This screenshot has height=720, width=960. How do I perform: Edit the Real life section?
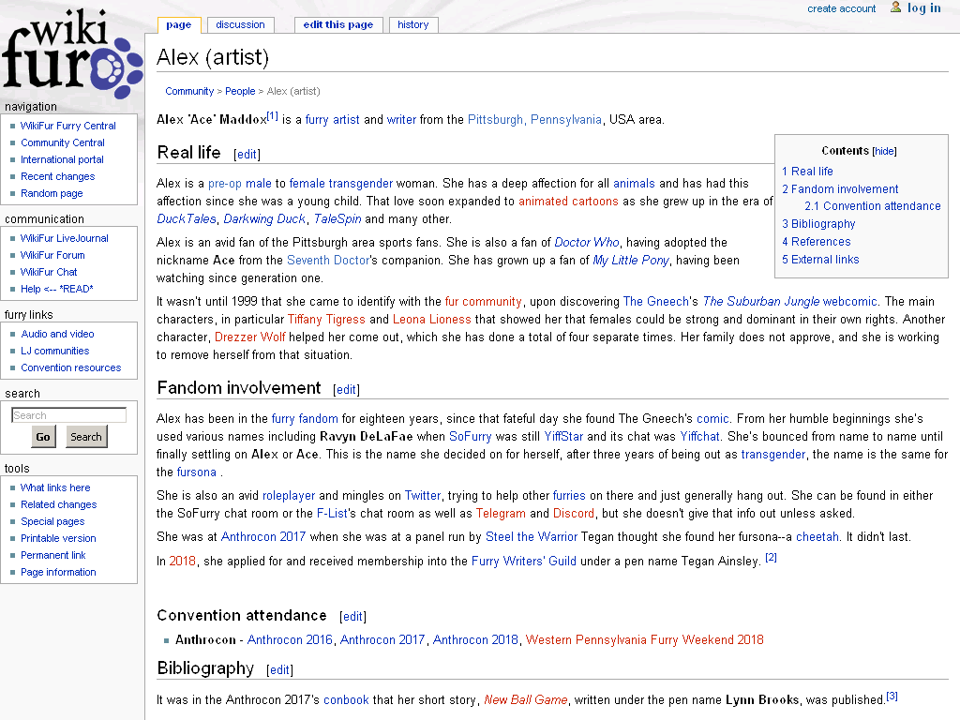click(247, 155)
